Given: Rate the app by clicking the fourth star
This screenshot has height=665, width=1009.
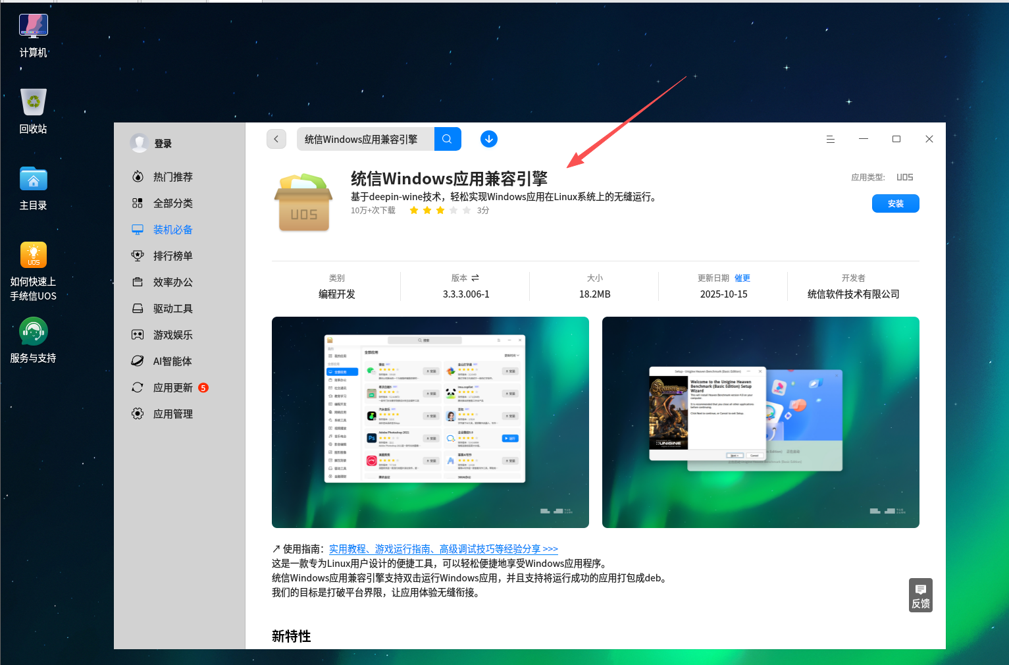Looking at the screenshot, I should click(453, 209).
